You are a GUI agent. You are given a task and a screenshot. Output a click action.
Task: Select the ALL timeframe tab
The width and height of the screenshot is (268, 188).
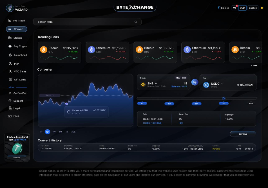pos(73,132)
